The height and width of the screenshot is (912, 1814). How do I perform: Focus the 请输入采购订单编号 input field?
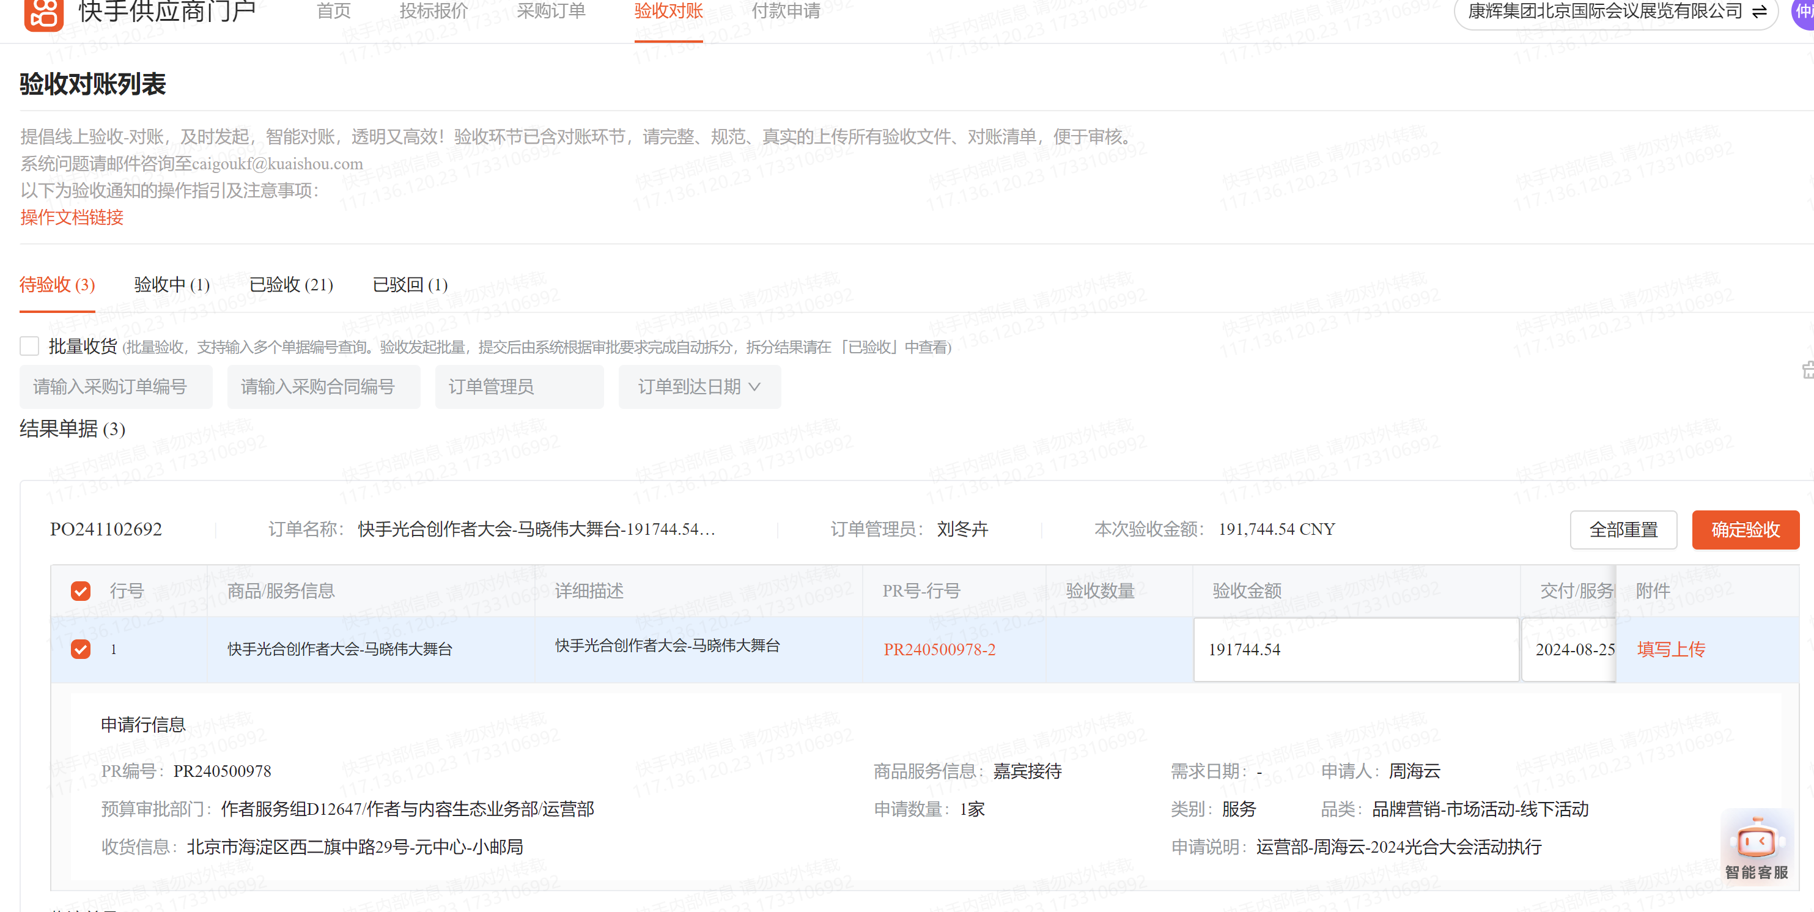pos(116,387)
